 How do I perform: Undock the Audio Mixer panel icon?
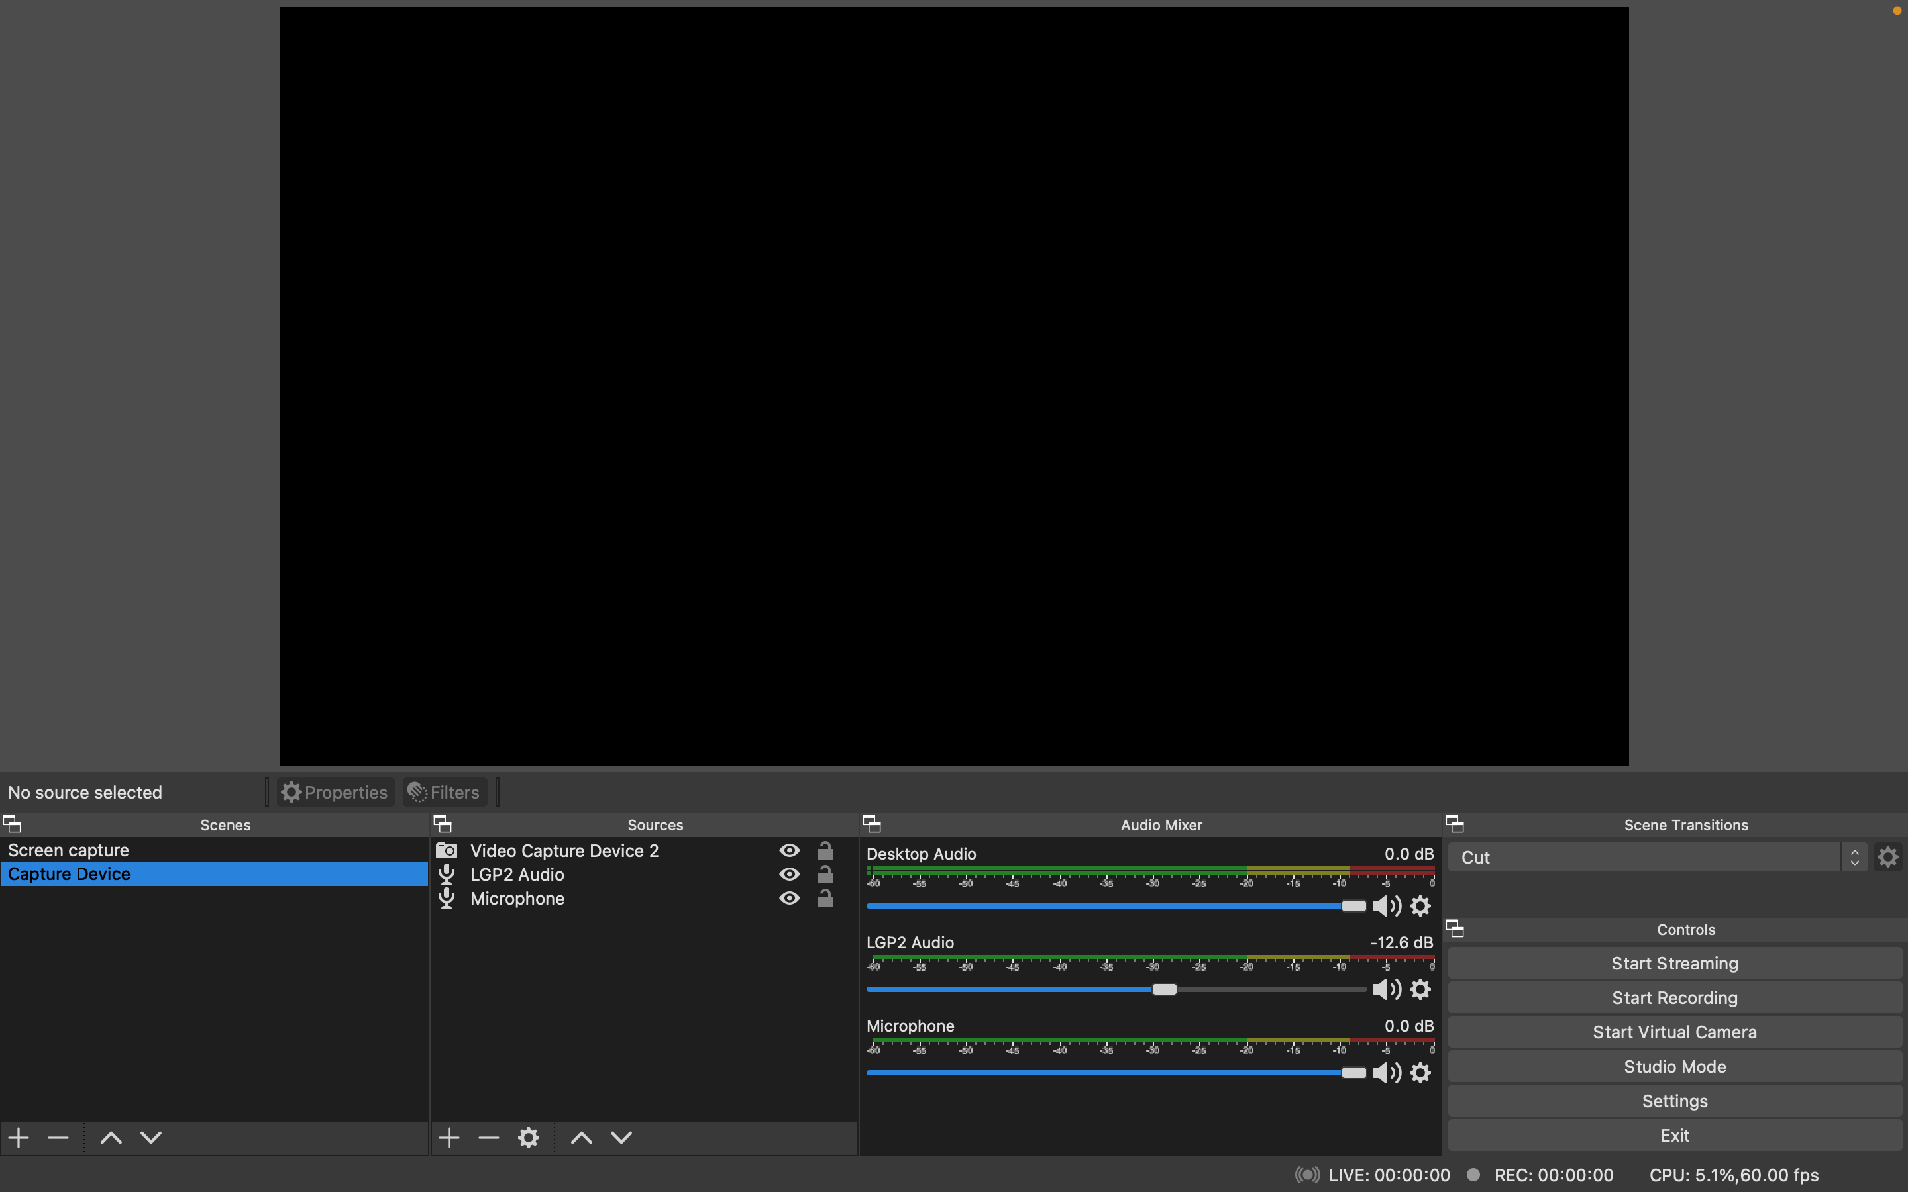click(x=871, y=824)
